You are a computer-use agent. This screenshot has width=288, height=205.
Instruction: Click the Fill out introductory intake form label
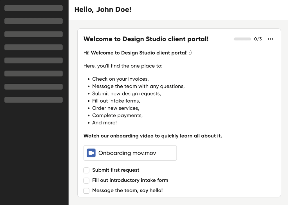click(130, 181)
